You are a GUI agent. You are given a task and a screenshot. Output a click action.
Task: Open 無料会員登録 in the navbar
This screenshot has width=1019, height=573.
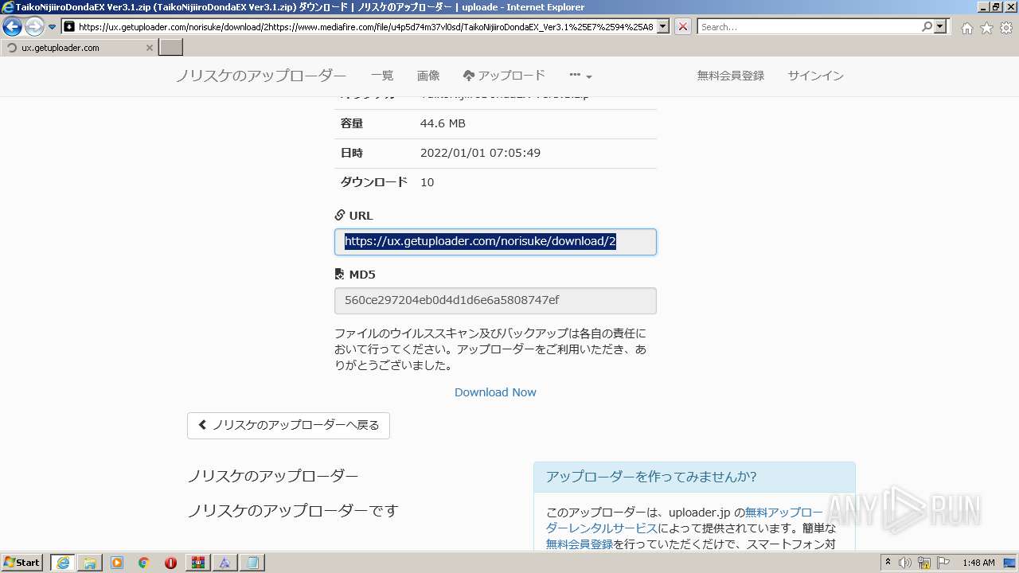point(731,76)
